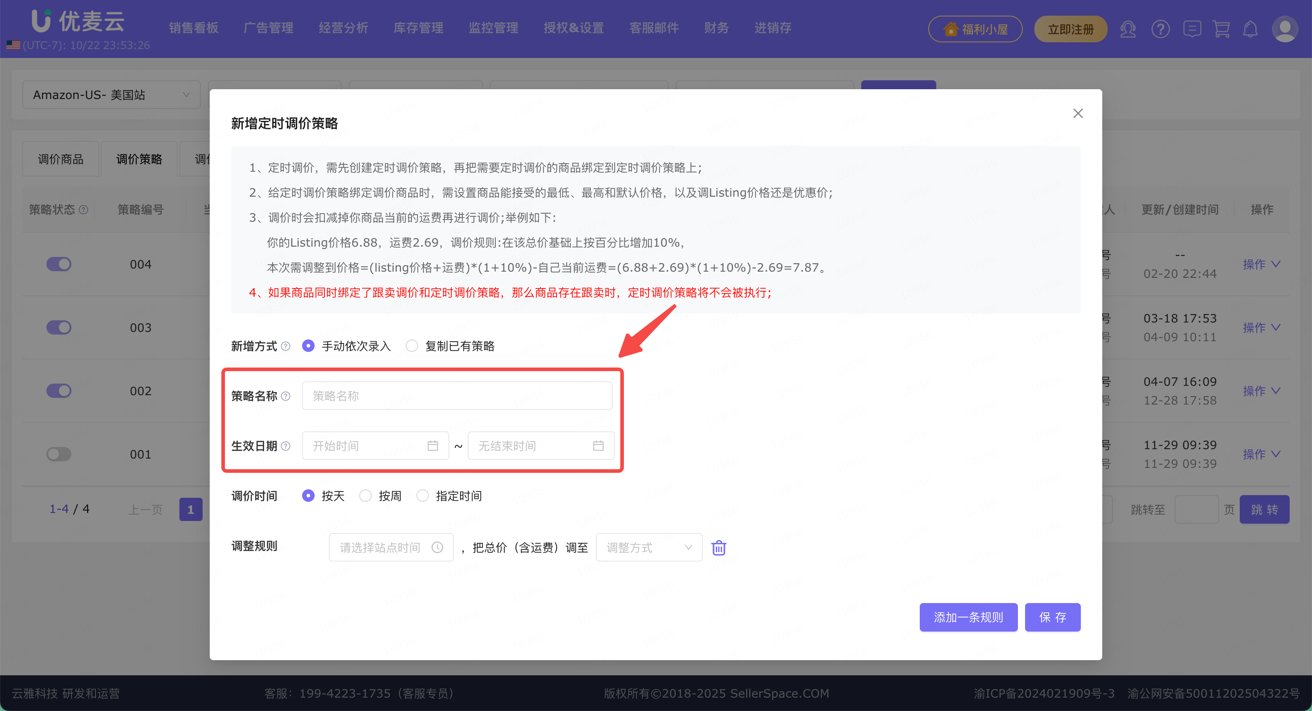The width and height of the screenshot is (1312, 711).
Task: Delete the adjustment rule via trash icon
Action: pyautogui.click(x=718, y=548)
